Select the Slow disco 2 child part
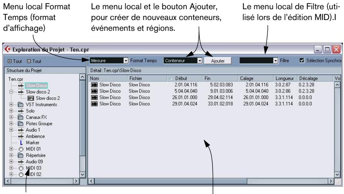The height and width of the screenshot is (194, 344). point(48,98)
